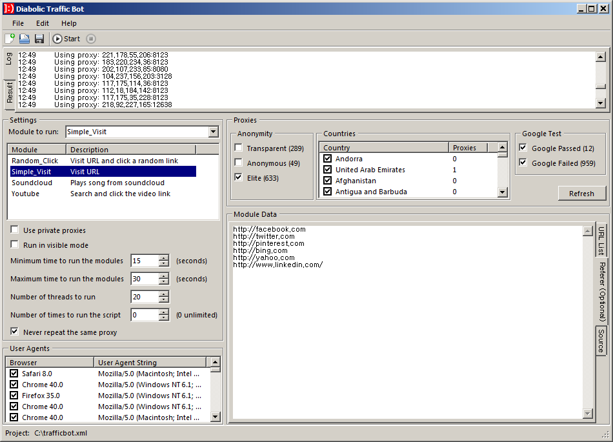Uncheck Never repeat the same proxy
This screenshot has height=442, width=613.
(15, 332)
